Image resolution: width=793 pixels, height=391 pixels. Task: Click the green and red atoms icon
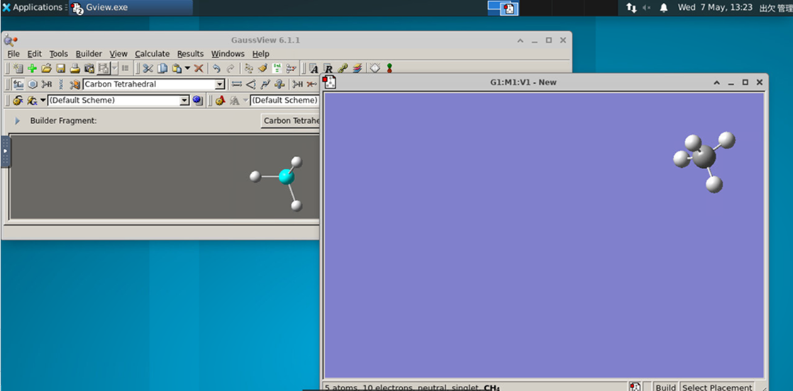[389, 68]
